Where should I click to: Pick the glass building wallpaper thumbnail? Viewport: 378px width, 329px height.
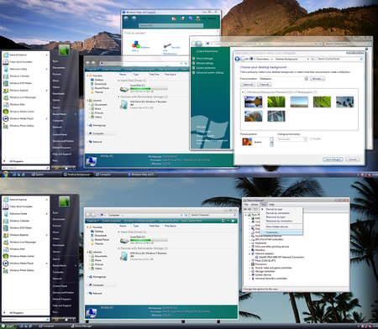point(276,116)
